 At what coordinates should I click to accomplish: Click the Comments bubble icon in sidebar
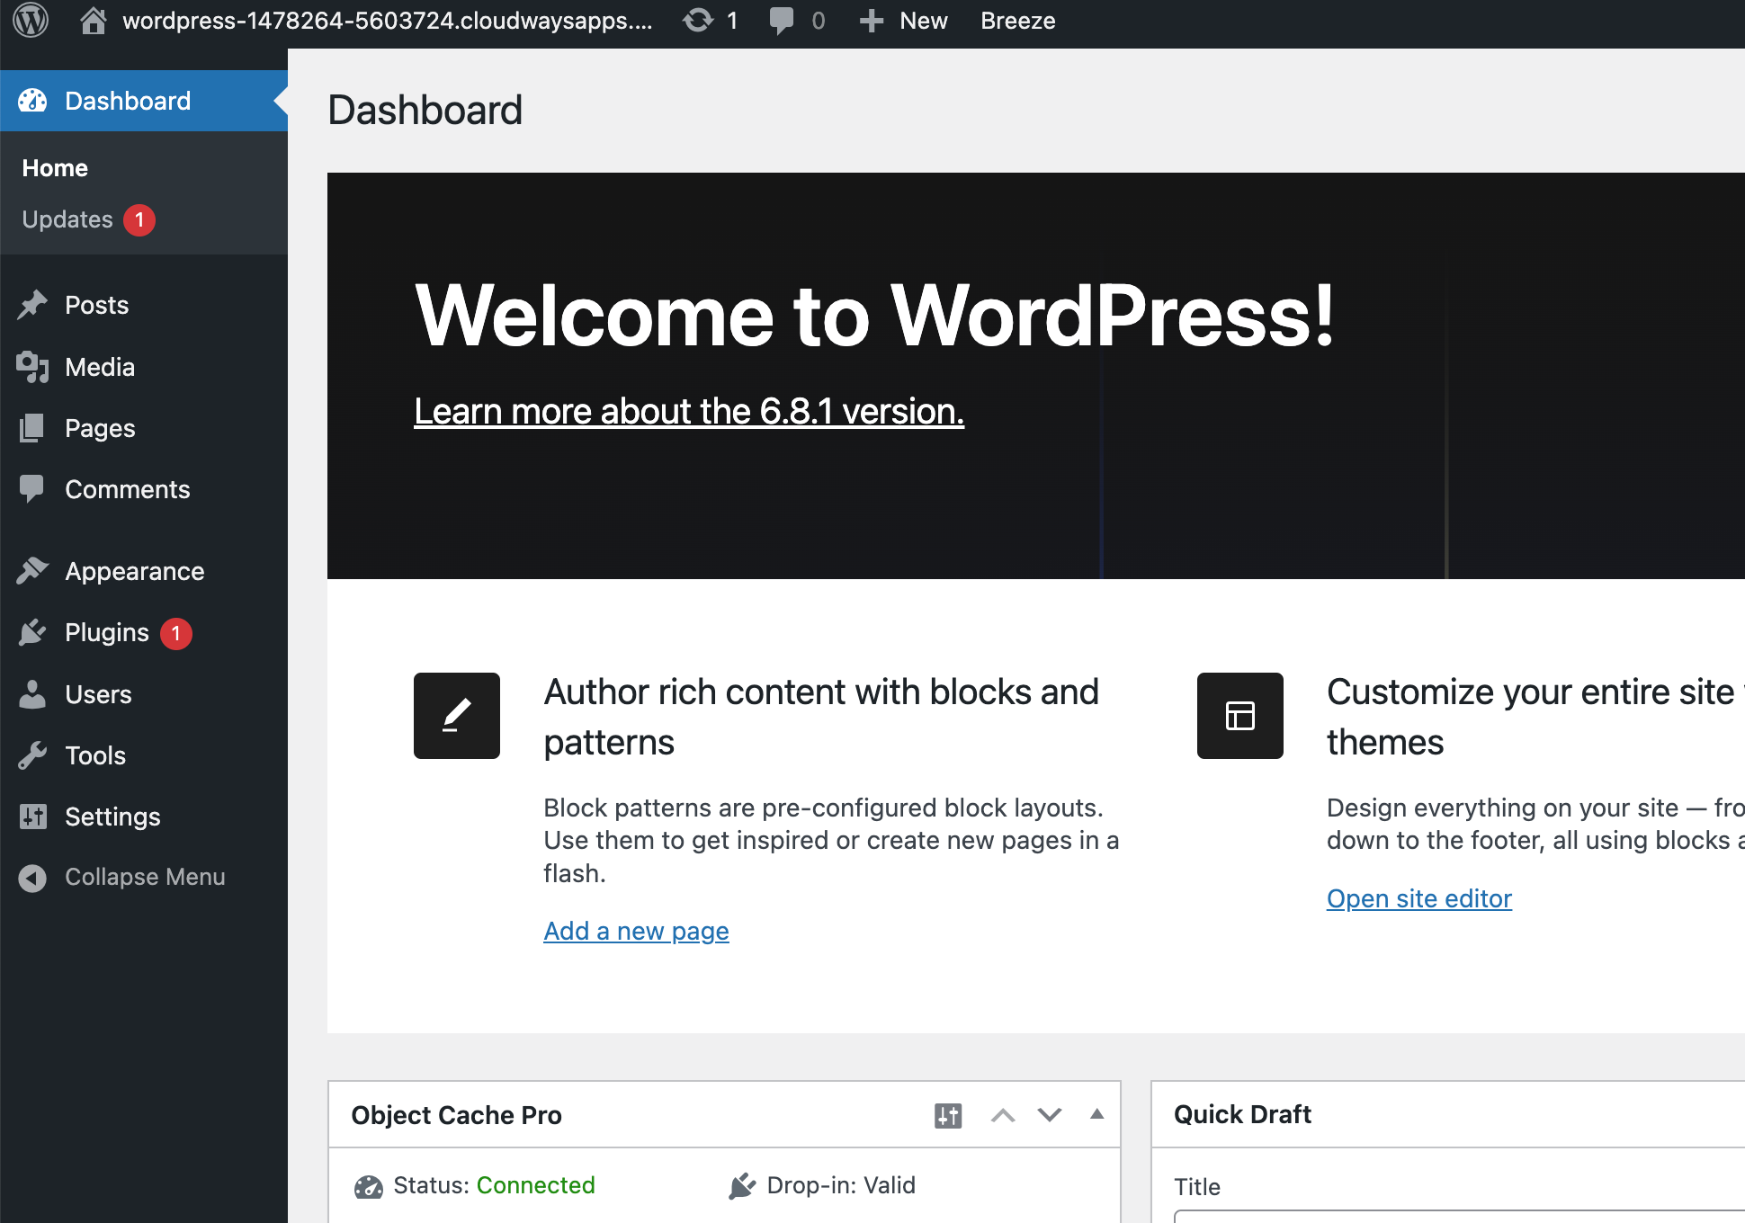pyautogui.click(x=31, y=488)
